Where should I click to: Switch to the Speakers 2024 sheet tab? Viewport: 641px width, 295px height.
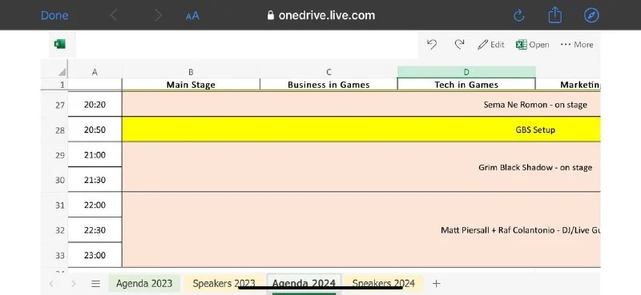coord(384,284)
